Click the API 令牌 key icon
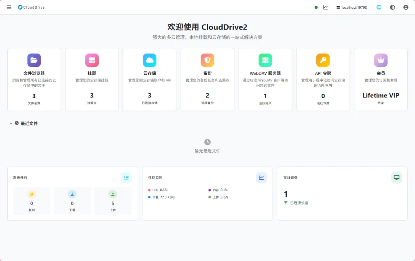 coord(323,60)
